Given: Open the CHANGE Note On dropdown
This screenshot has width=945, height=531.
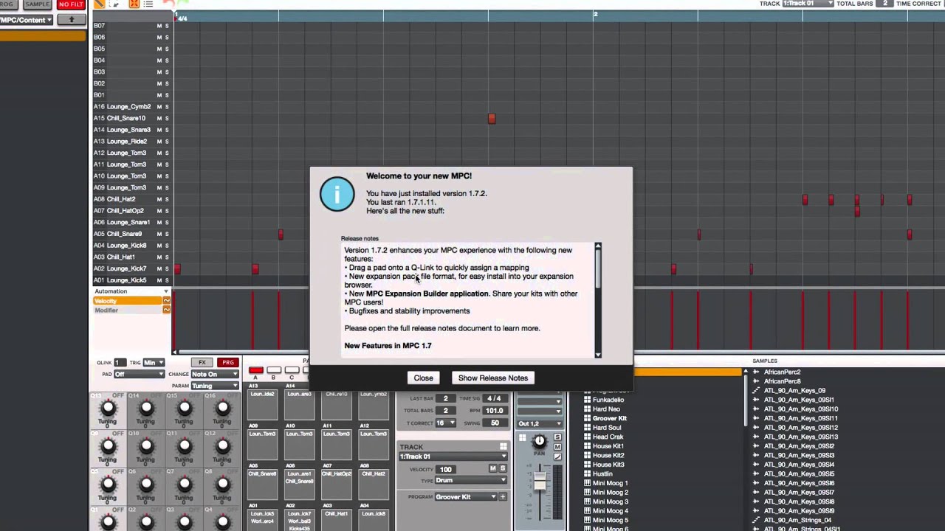Looking at the screenshot, I should coord(215,374).
